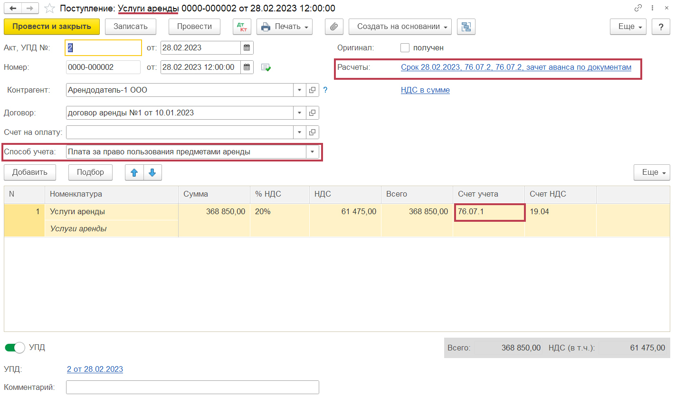Open calendar for Акт, УПД date

click(247, 47)
